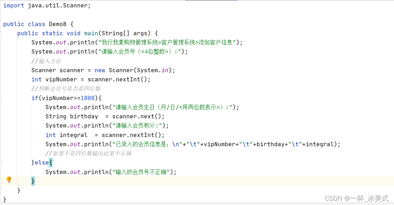
Task: Click 'System.in' inside the Scanner constructor
Action: coord(153,70)
